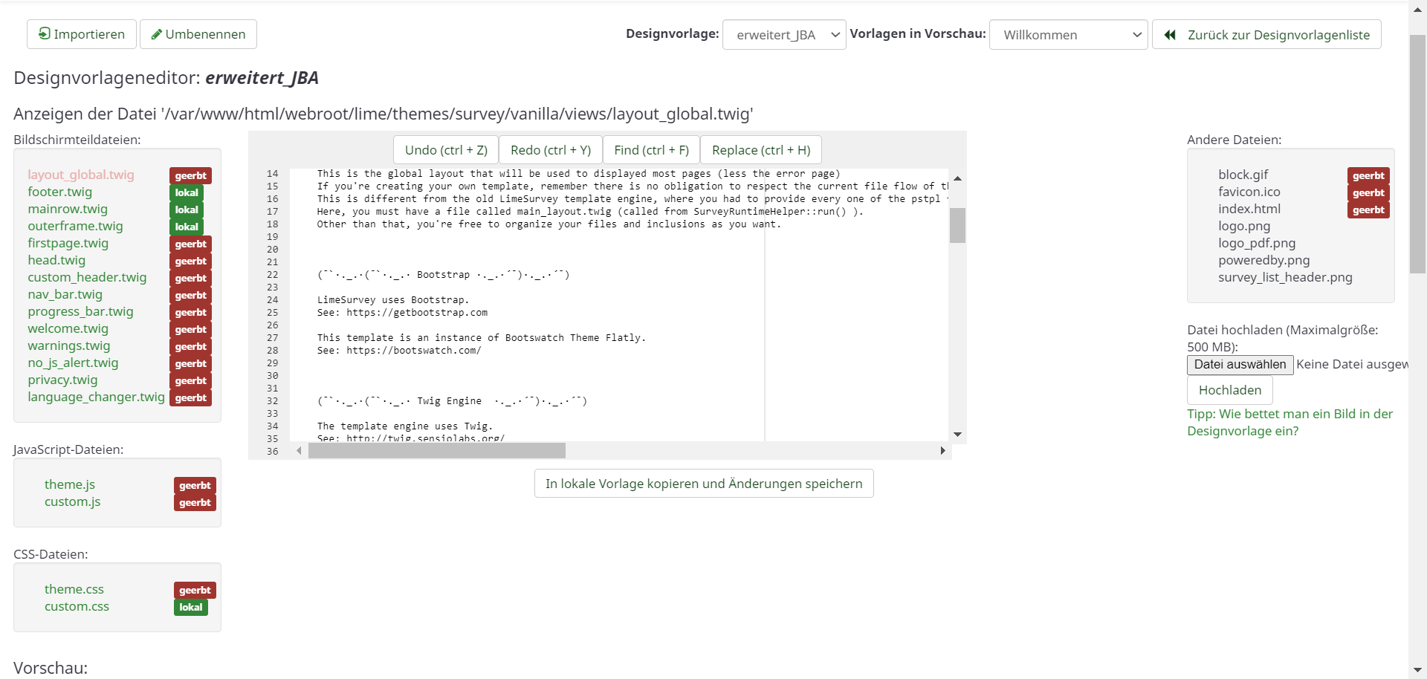Open the image embedding tip link
The image size is (1427, 679).
pyautogui.click(x=1289, y=423)
